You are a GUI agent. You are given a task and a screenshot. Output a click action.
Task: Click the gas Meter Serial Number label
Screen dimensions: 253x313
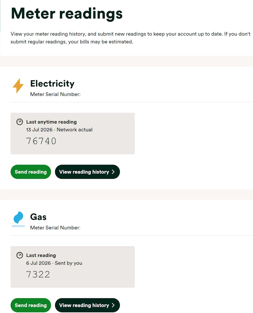[55, 228]
